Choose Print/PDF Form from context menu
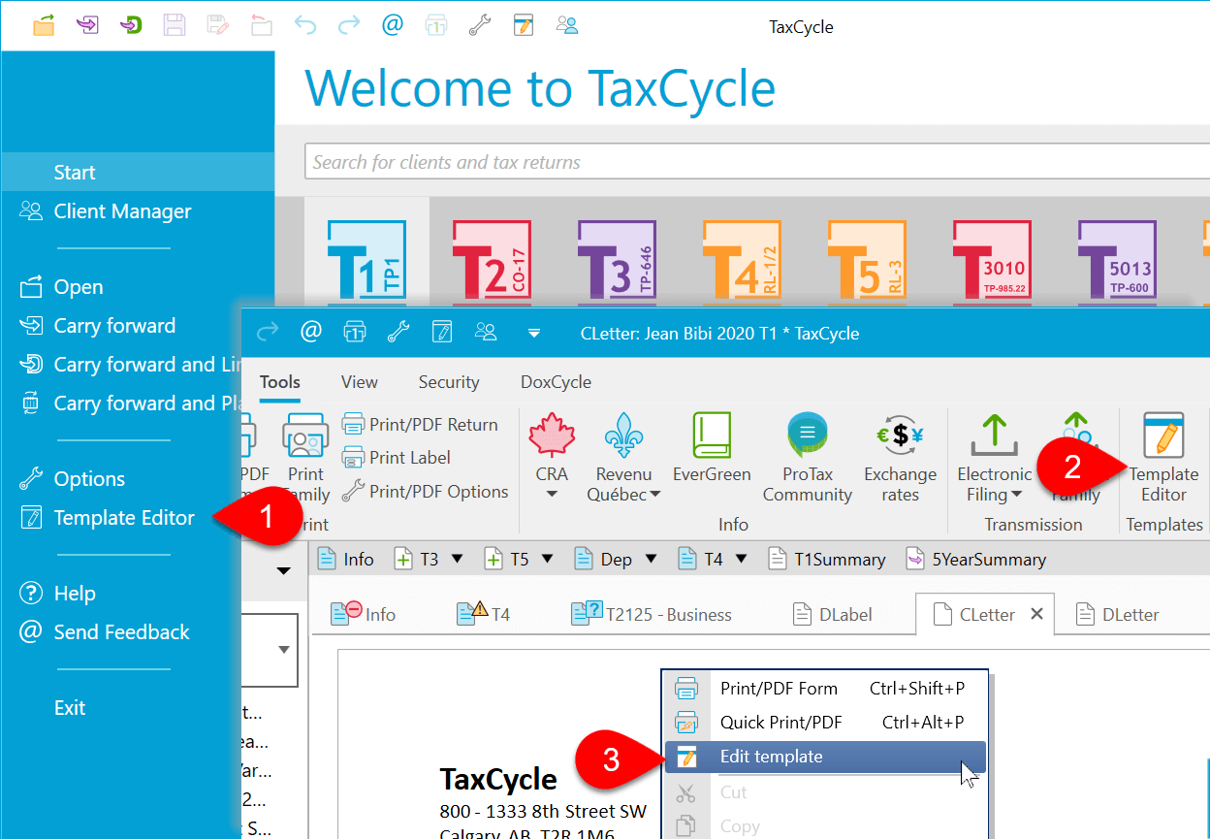 point(824,689)
